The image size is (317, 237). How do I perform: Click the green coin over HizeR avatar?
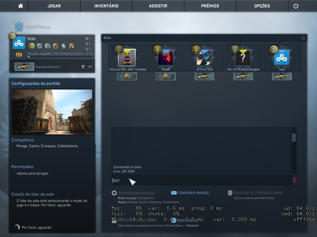pyautogui.click(x=157, y=49)
